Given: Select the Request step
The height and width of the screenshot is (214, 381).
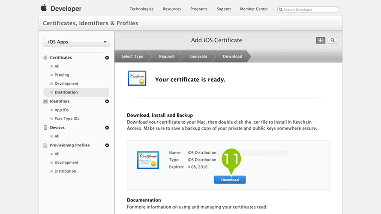Looking at the screenshot, I should pos(167,56).
